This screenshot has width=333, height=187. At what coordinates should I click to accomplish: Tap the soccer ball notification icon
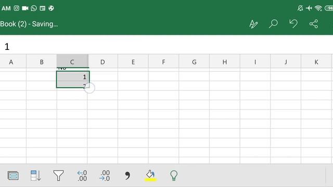pos(51,8)
